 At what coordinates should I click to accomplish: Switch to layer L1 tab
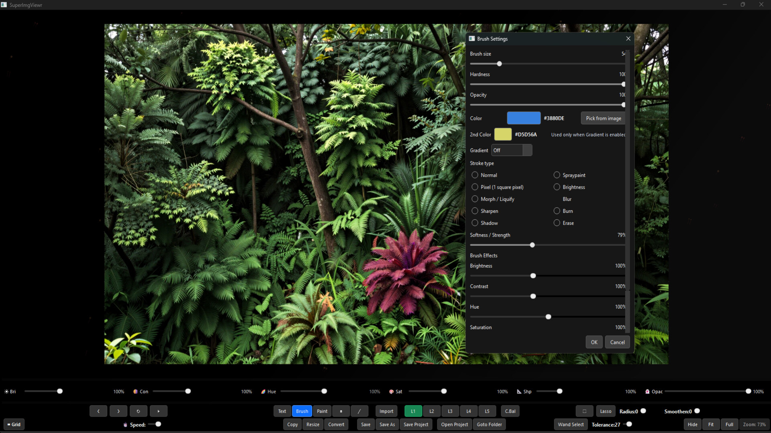tap(413, 411)
